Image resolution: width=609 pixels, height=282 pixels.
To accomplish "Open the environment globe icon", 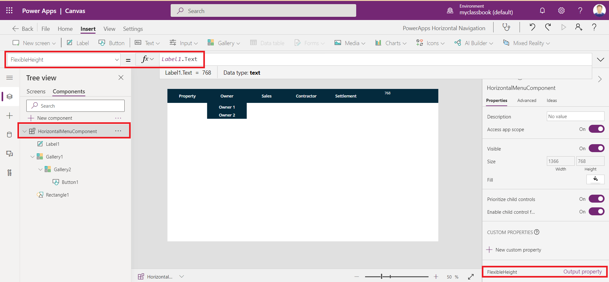I will 450,10.
